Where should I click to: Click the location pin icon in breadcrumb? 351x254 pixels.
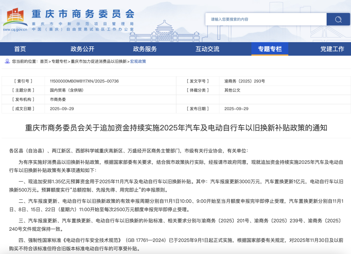point(7,61)
